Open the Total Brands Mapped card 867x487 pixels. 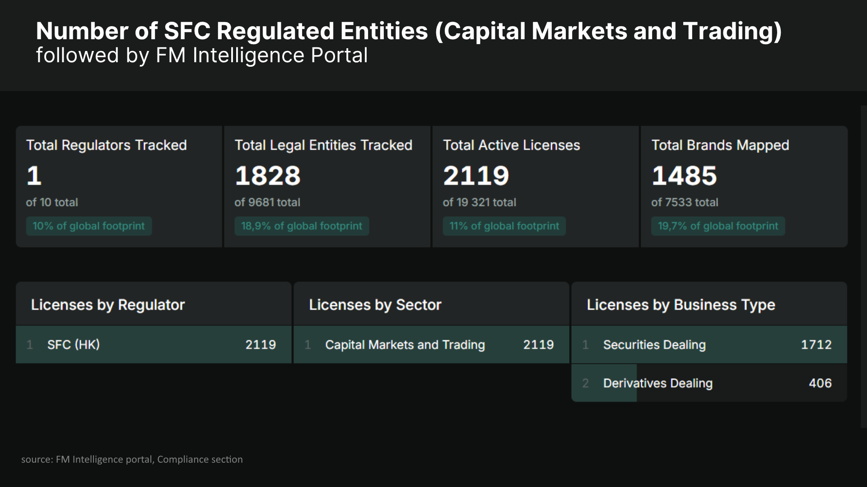[744, 186]
